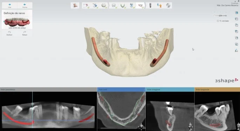Open the panoramic arch curve step icon
The width and height of the screenshot is (240, 131).
tap(123, 6)
